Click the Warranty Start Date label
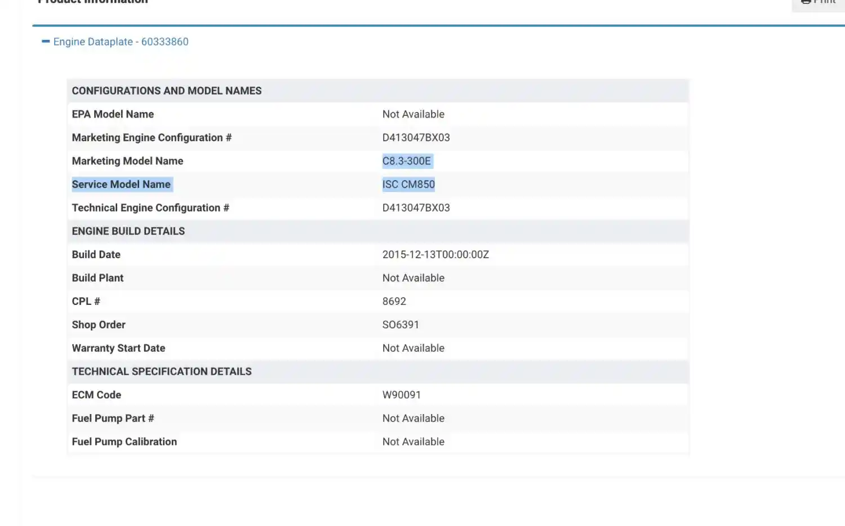Viewport: 845px width, 526px height. [x=118, y=348]
